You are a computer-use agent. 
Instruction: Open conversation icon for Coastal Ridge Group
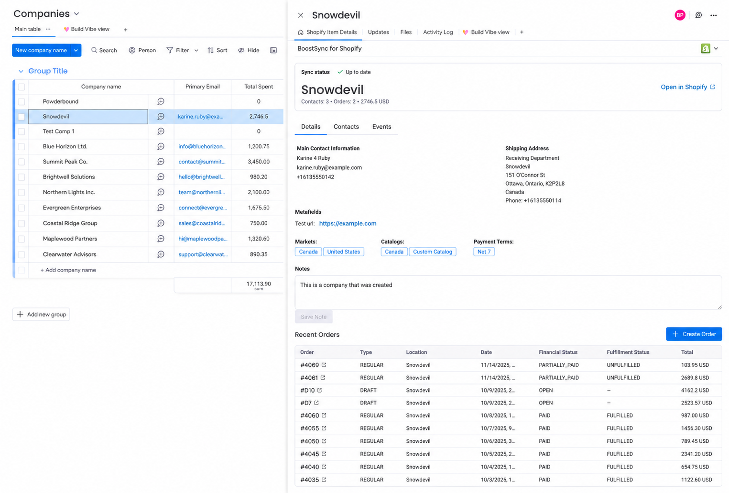point(161,223)
